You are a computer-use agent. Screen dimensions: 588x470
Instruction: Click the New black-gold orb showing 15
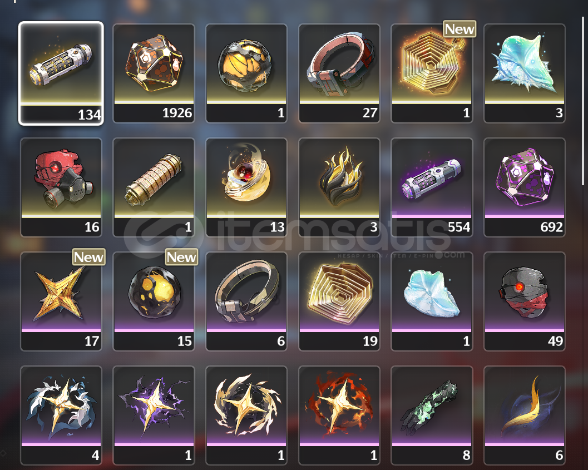pyautogui.click(x=154, y=301)
